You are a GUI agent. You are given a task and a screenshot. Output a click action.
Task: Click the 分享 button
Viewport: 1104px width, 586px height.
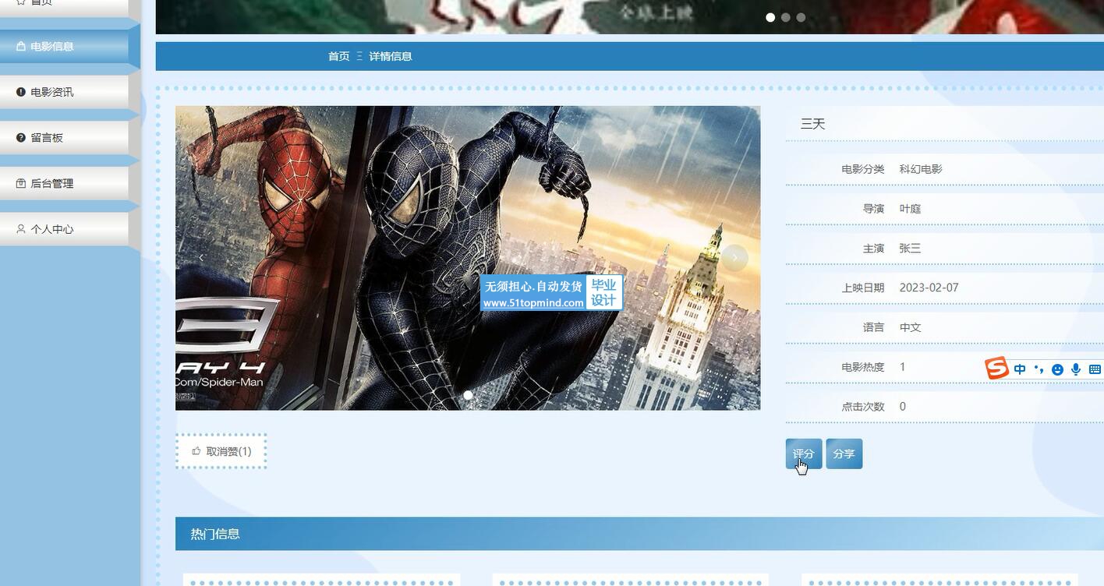[844, 454]
